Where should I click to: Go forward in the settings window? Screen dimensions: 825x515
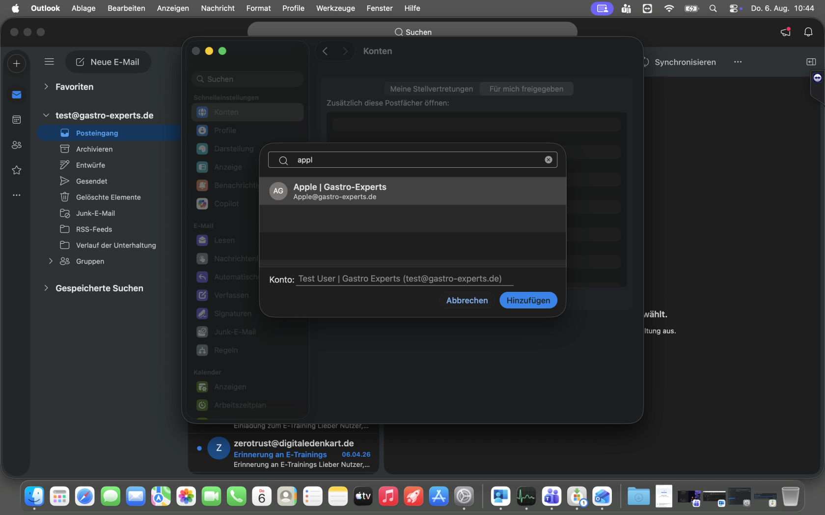click(x=345, y=51)
